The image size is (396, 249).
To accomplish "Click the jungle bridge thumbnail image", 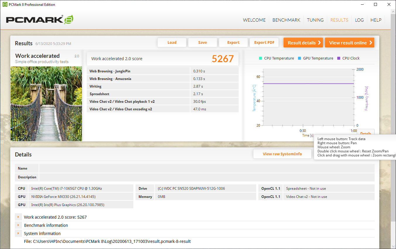I will click(x=46, y=104).
